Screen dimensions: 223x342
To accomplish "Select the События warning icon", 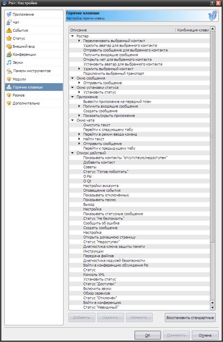I will [9, 30].
